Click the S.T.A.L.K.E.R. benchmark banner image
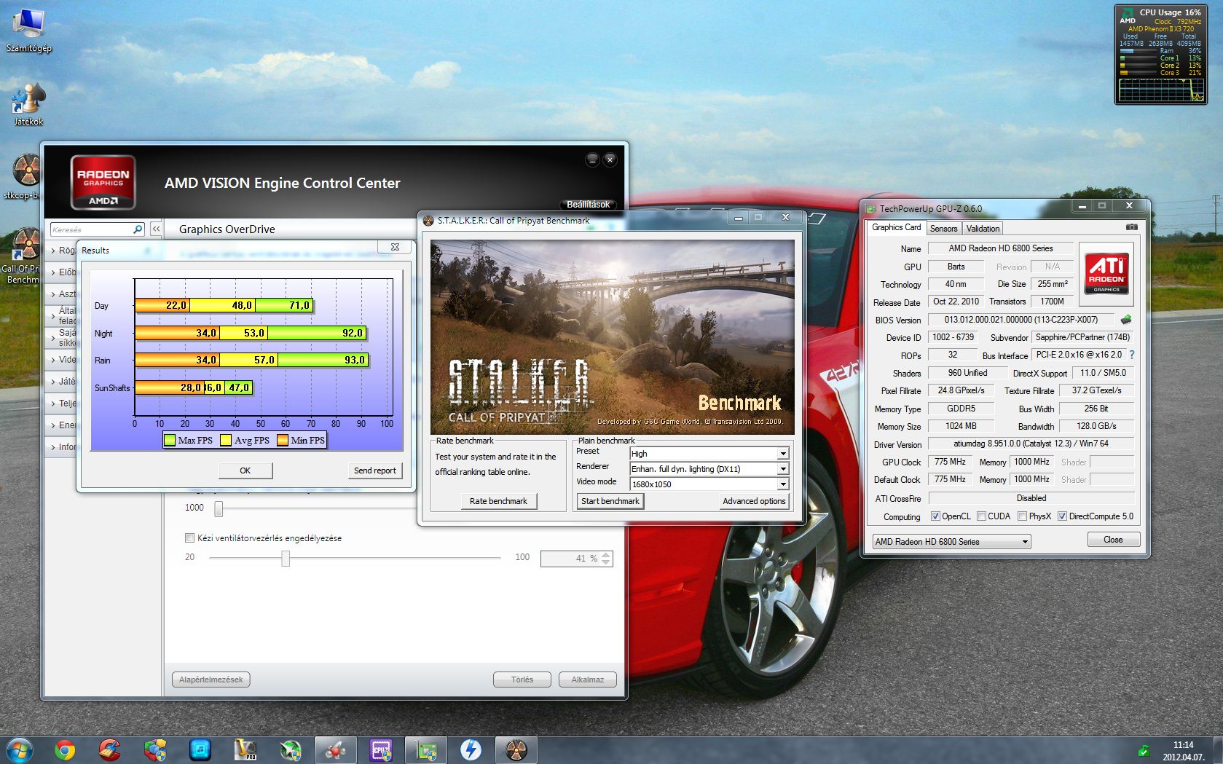 click(612, 337)
